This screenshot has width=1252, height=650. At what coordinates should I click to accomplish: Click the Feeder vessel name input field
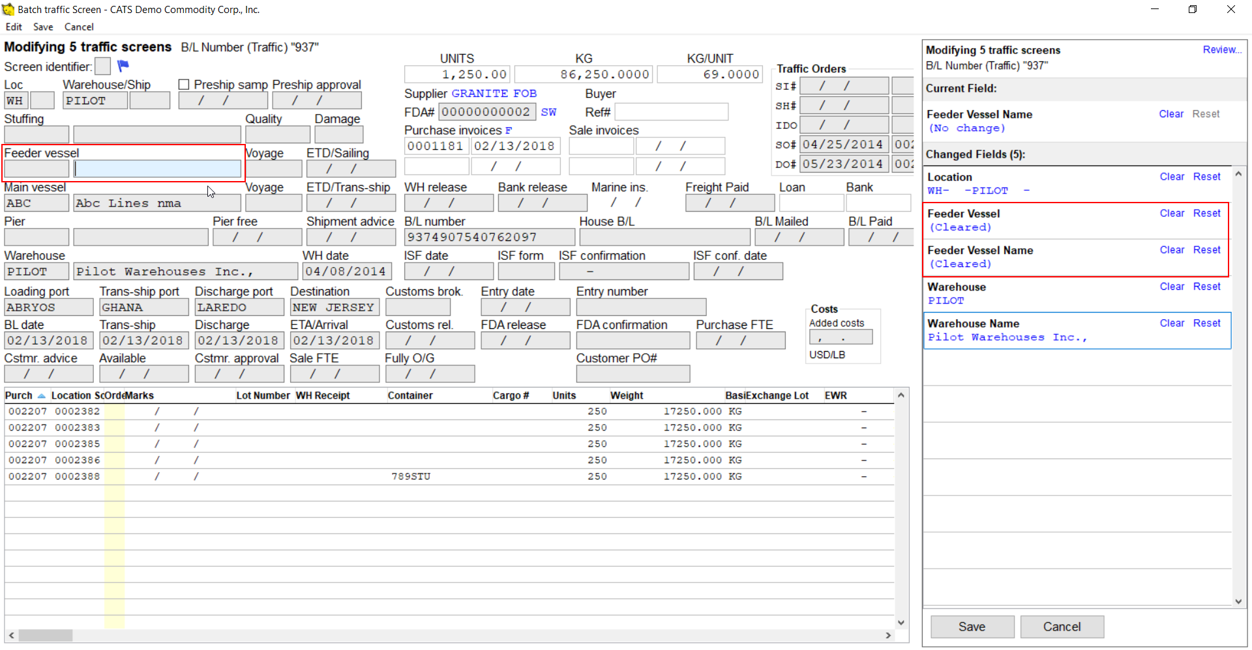point(157,169)
